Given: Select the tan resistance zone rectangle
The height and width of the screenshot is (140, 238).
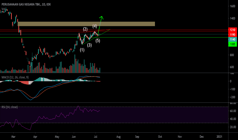Looking at the screenshot, I should [86, 24].
